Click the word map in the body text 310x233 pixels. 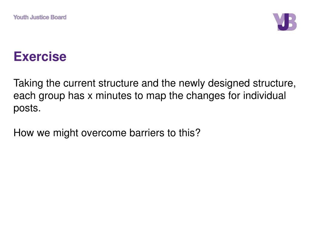(x=156, y=96)
